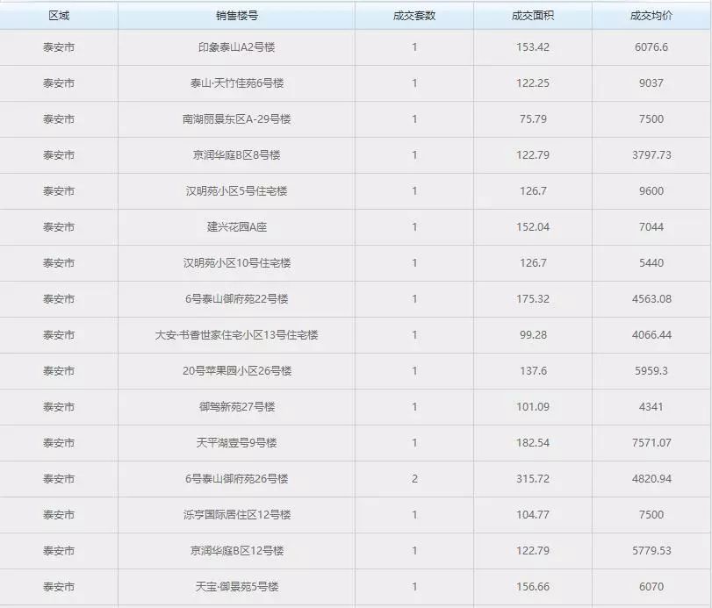Select the 大安·书香世家住宅小区13号住宅楼 cell
Screen dimensions: 712x608
pyautogui.click(x=236, y=335)
